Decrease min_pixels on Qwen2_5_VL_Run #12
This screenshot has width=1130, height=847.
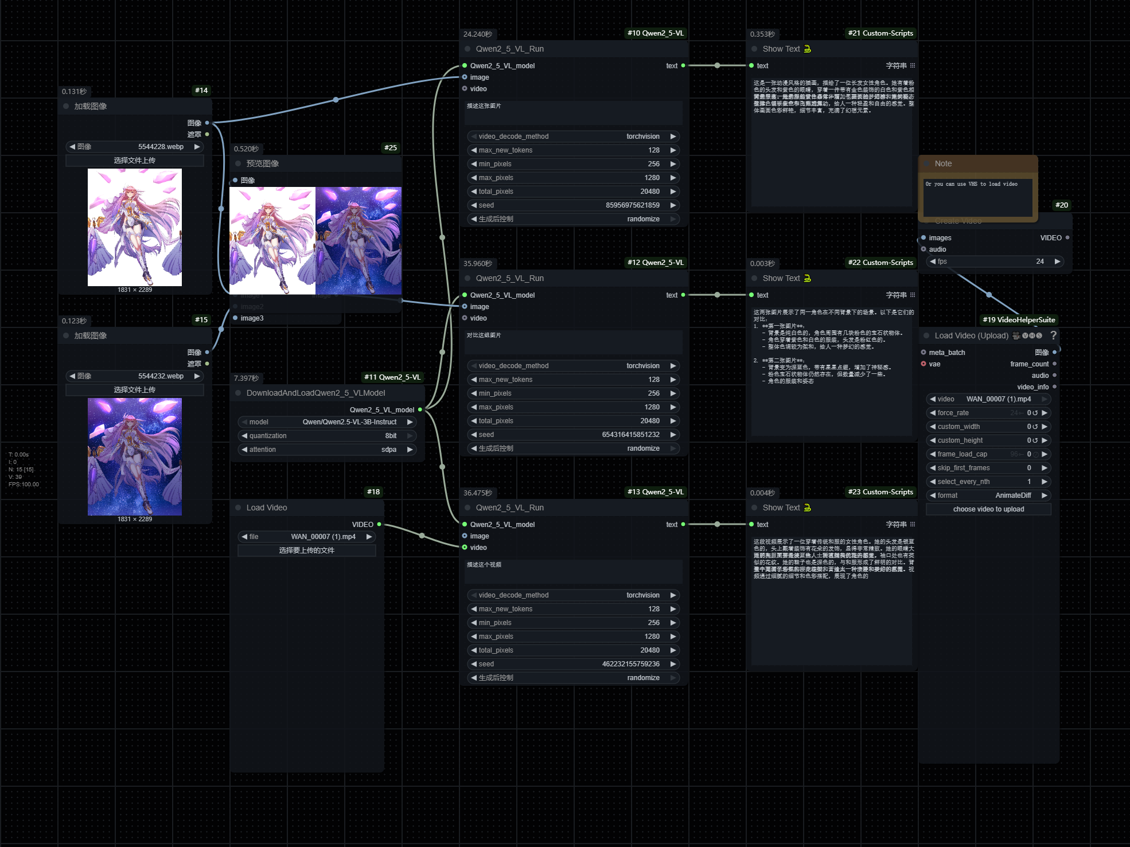pos(474,393)
